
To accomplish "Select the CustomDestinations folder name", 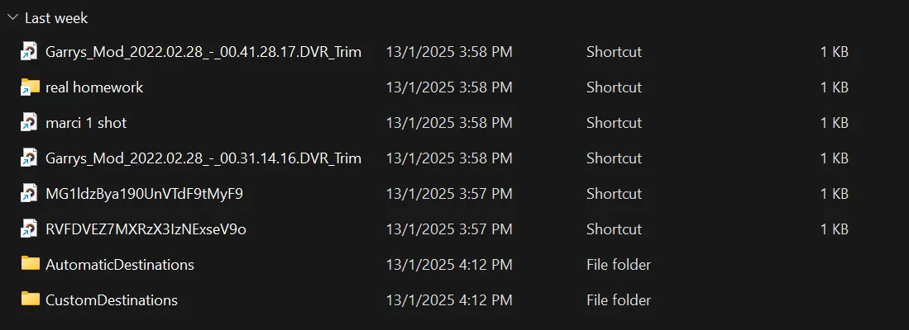I will tap(112, 300).
